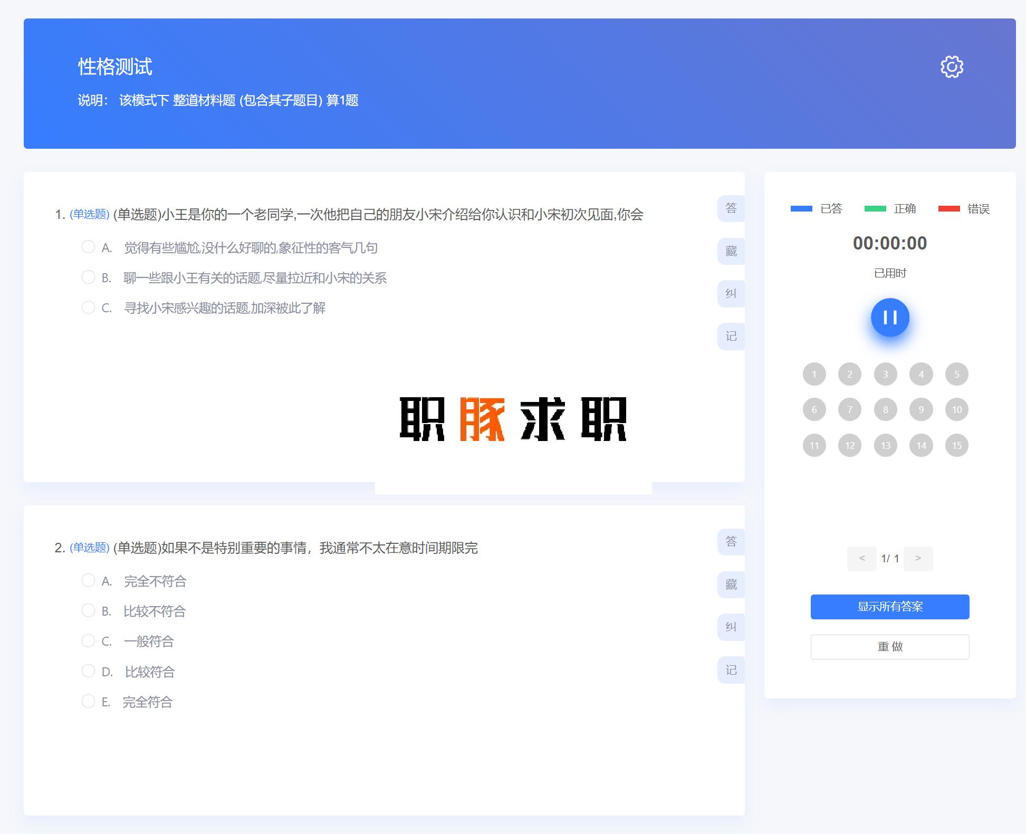
Task: Jump to question number 5
Action: [957, 374]
